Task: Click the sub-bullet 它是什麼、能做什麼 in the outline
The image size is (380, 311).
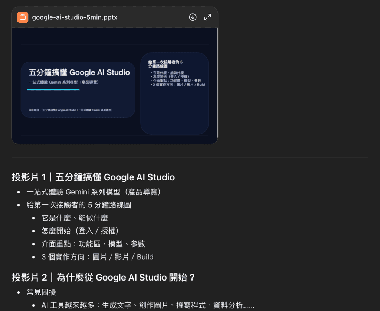Action: coord(75,218)
